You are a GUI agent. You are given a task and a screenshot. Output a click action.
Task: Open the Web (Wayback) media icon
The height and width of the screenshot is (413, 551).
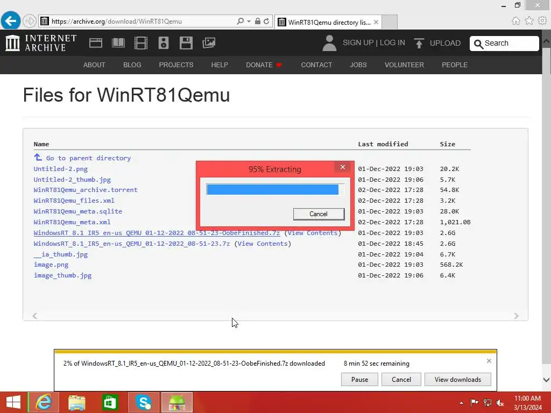(96, 43)
